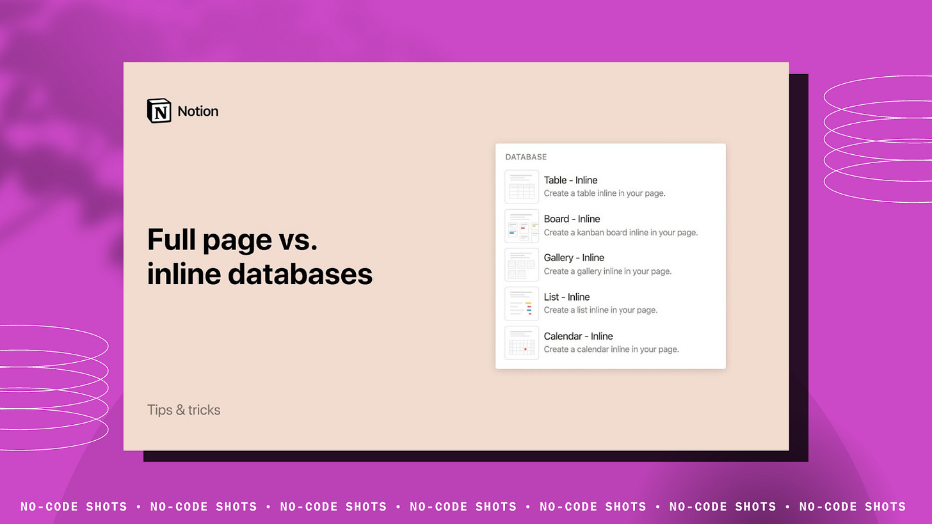Viewport: 932px width, 524px height.
Task: Choose the 'Table - Inline' menu entry
Action: 611,186
